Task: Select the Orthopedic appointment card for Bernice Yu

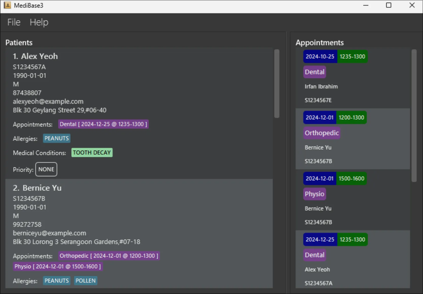Action: click(353, 139)
